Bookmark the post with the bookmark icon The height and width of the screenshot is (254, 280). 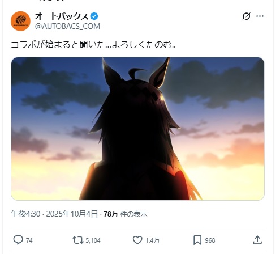(197, 240)
